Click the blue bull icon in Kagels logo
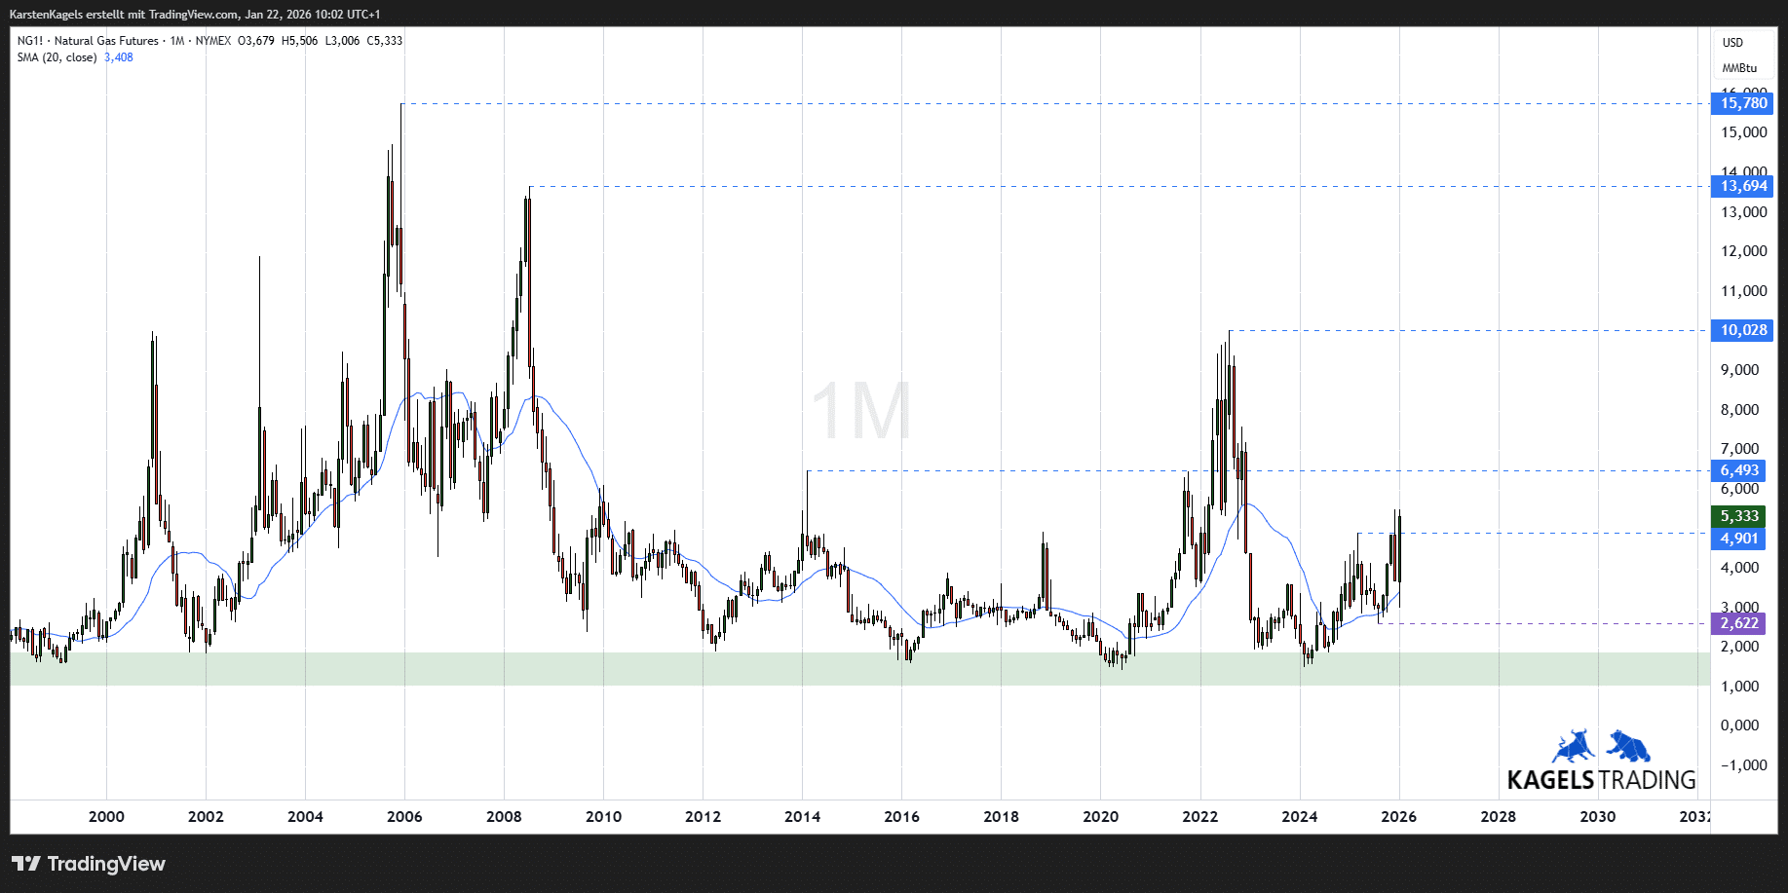Screen dimensions: 1788x893 (1573, 746)
